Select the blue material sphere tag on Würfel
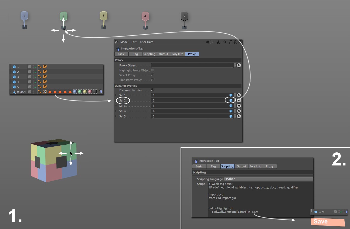Image resolution: width=350 pixels, height=229 pixels. click(x=75, y=92)
